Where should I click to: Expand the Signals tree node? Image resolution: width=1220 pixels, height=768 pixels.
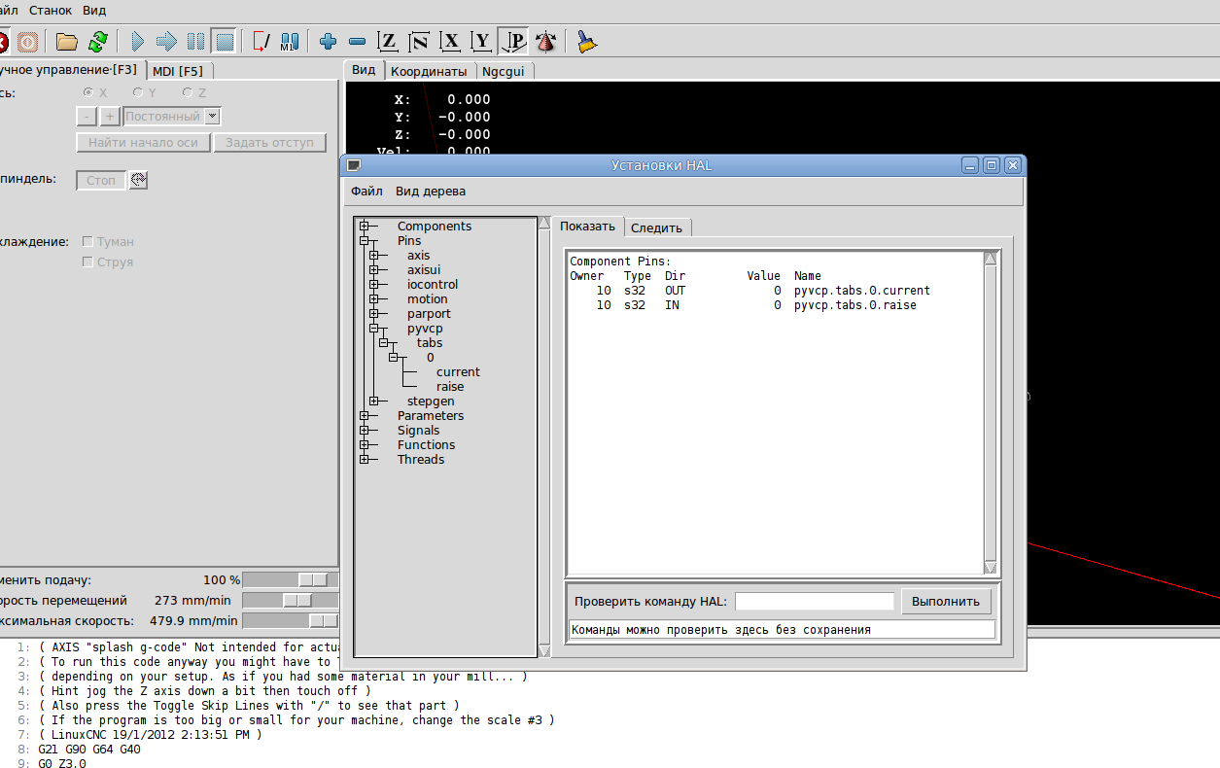click(365, 431)
